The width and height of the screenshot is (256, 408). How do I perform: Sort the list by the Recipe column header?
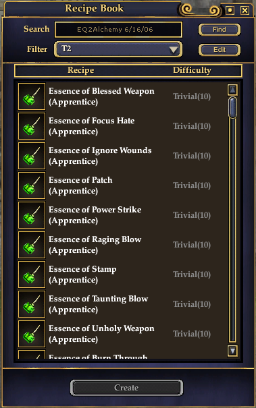point(81,70)
